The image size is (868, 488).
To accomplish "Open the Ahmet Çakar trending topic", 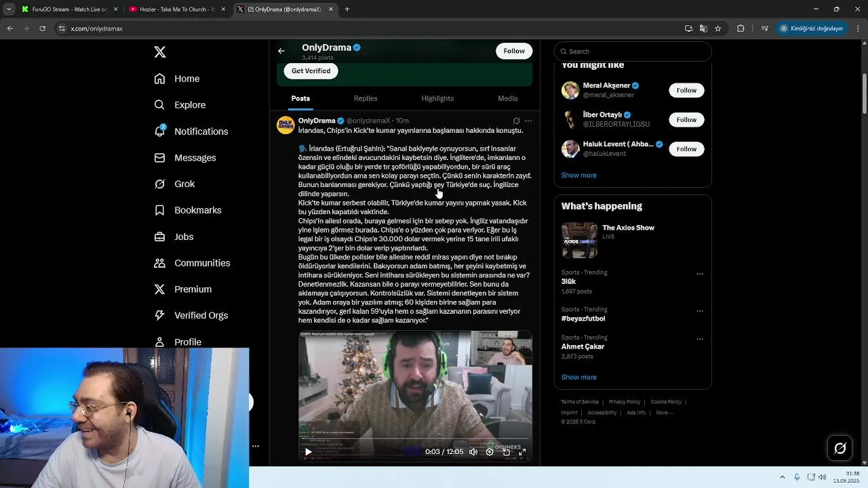I will pyautogui.click(x=583, y=346).
